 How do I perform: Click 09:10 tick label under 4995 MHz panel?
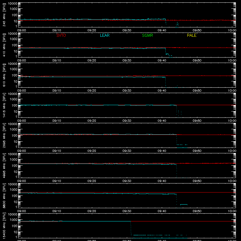(x=57, y=181)
